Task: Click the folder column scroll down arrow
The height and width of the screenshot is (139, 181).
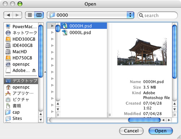Action: 58,109
